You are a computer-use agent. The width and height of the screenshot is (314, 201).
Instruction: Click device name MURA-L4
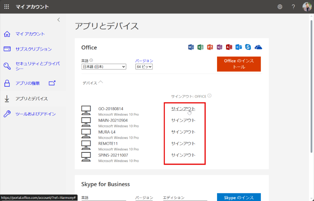tap(107, 132)
